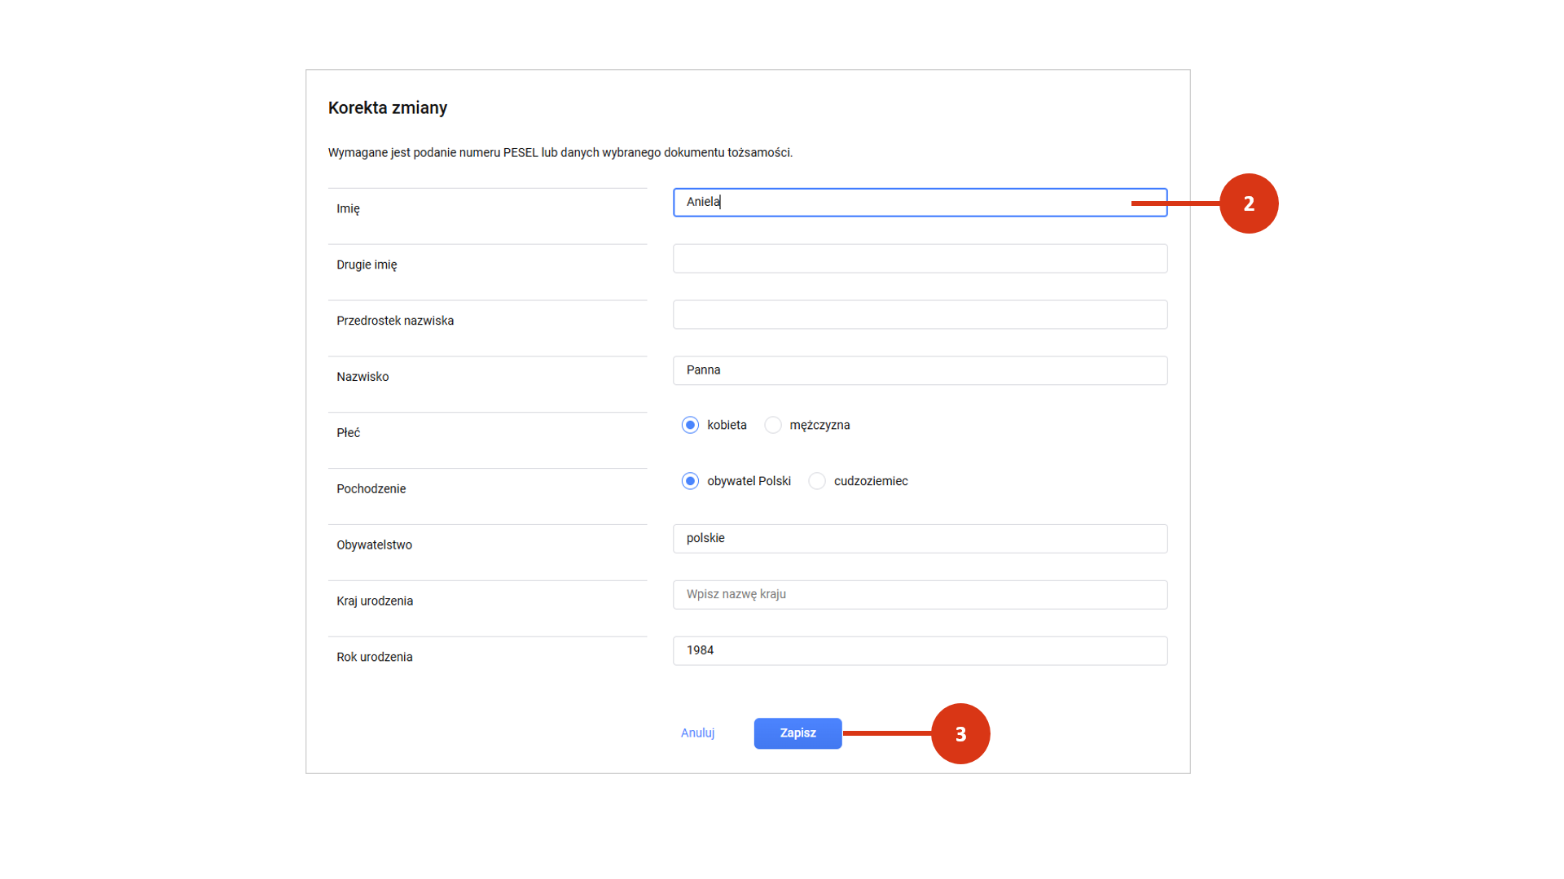This screenshot has width=1564, height=879.
Task: Click the Obywatelstwo field showing polskie
Action: click(920, 539)
